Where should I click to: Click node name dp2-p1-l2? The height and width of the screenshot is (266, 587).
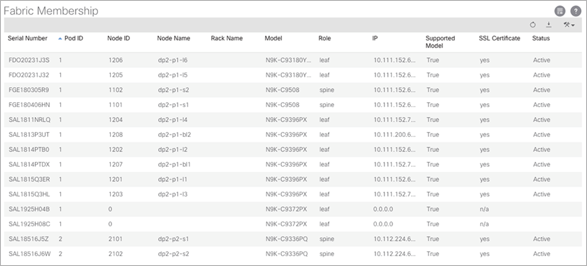[173, 150]
